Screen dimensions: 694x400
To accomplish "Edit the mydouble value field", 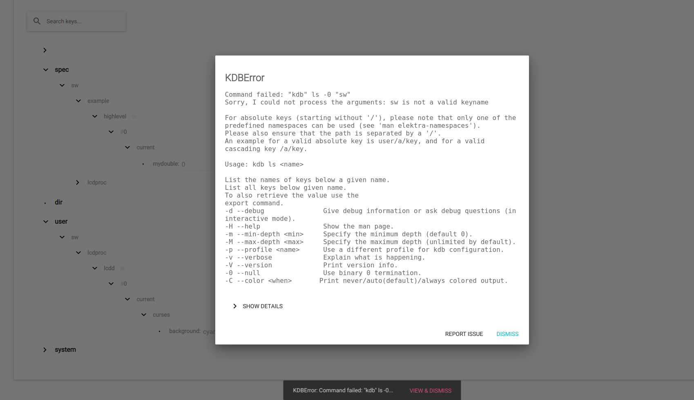I will click(x=198, y=164).
